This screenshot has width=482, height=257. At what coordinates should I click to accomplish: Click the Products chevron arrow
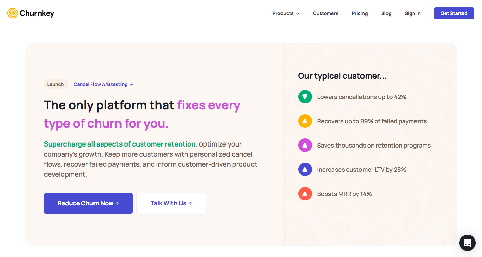click(298, 14)
